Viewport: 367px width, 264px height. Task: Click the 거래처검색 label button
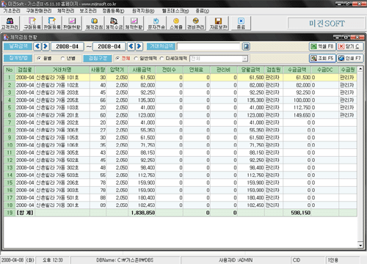[x=161, y=46]
